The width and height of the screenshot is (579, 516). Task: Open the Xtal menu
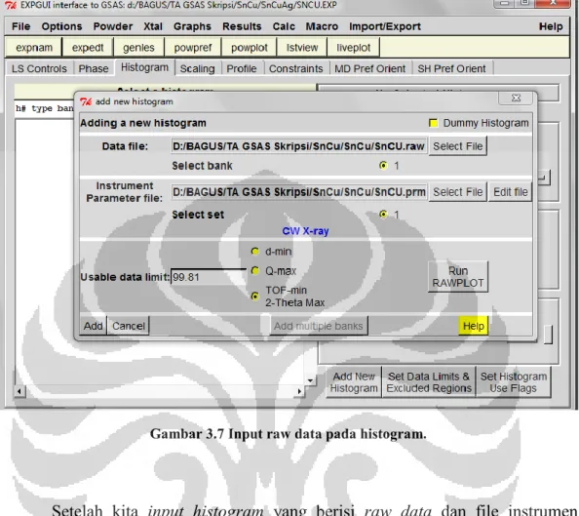point(153,26)
